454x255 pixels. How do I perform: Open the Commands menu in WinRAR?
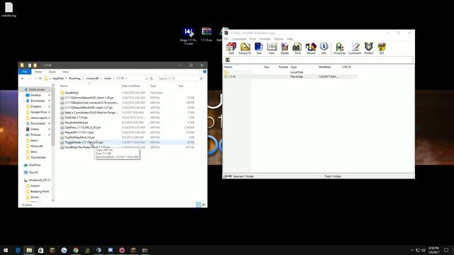tap(238, 39)
